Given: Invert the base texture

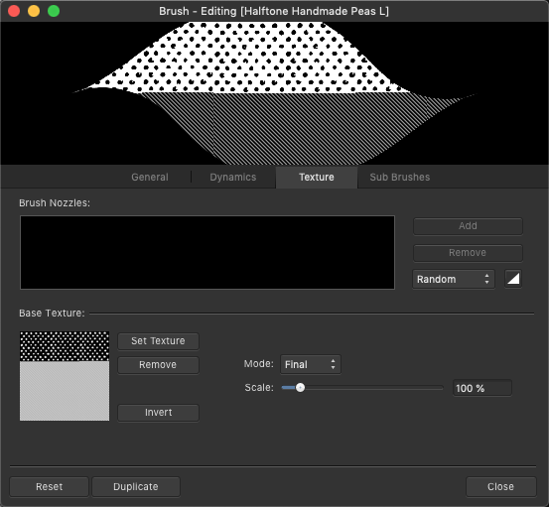Looking at the screenshot, I should (158, 412).
